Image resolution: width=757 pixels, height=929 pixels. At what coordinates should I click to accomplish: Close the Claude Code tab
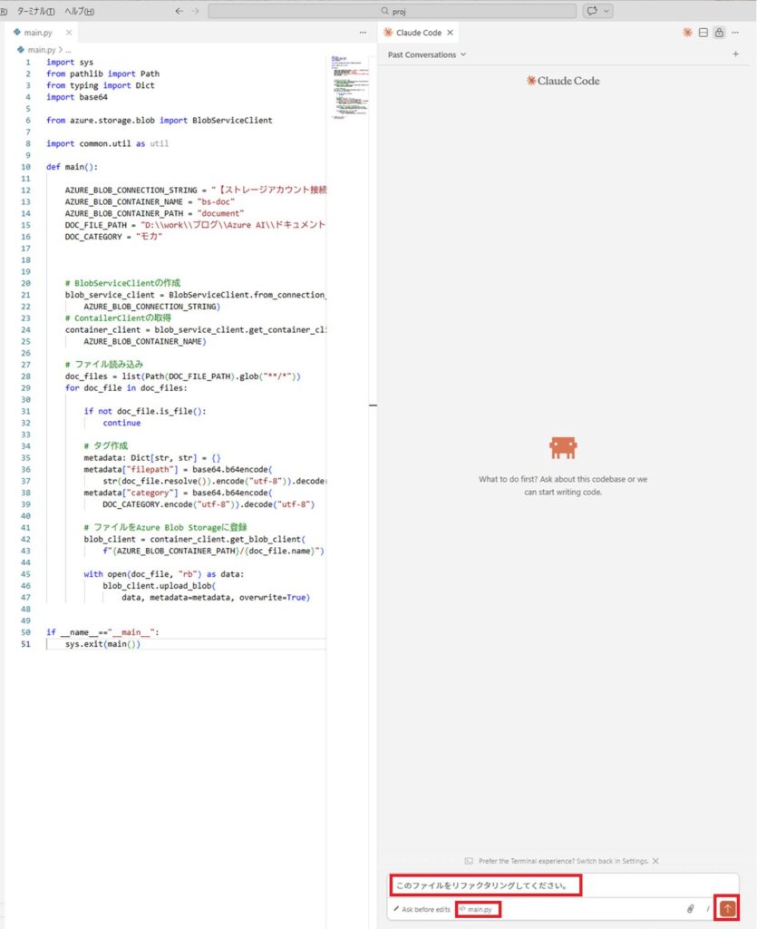(451, 33)
